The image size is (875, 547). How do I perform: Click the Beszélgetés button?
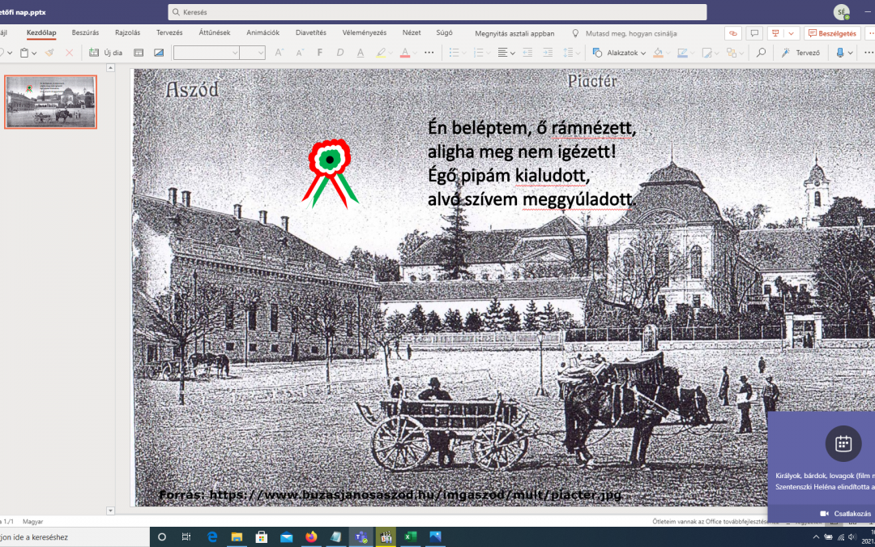(x=832, y=33)
